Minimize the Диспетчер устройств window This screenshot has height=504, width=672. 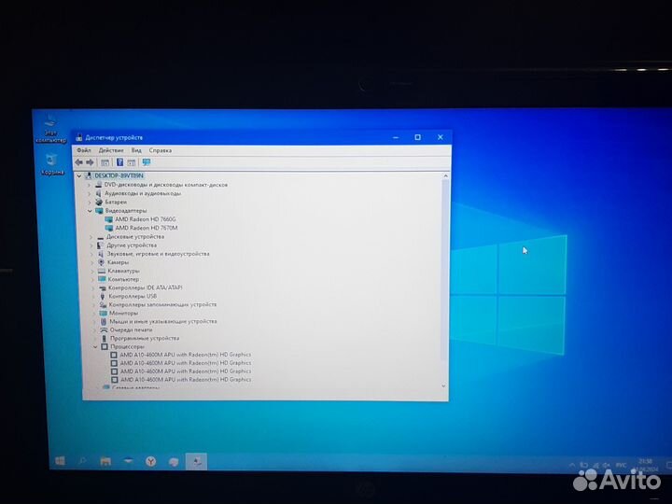coord(395,137)
